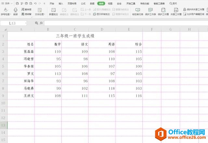Select the title cell 三年级一班学生成绩

(75, 36)
